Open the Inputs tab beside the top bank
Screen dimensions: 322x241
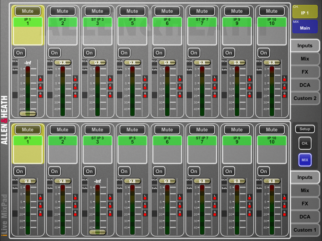coord(305,45)
